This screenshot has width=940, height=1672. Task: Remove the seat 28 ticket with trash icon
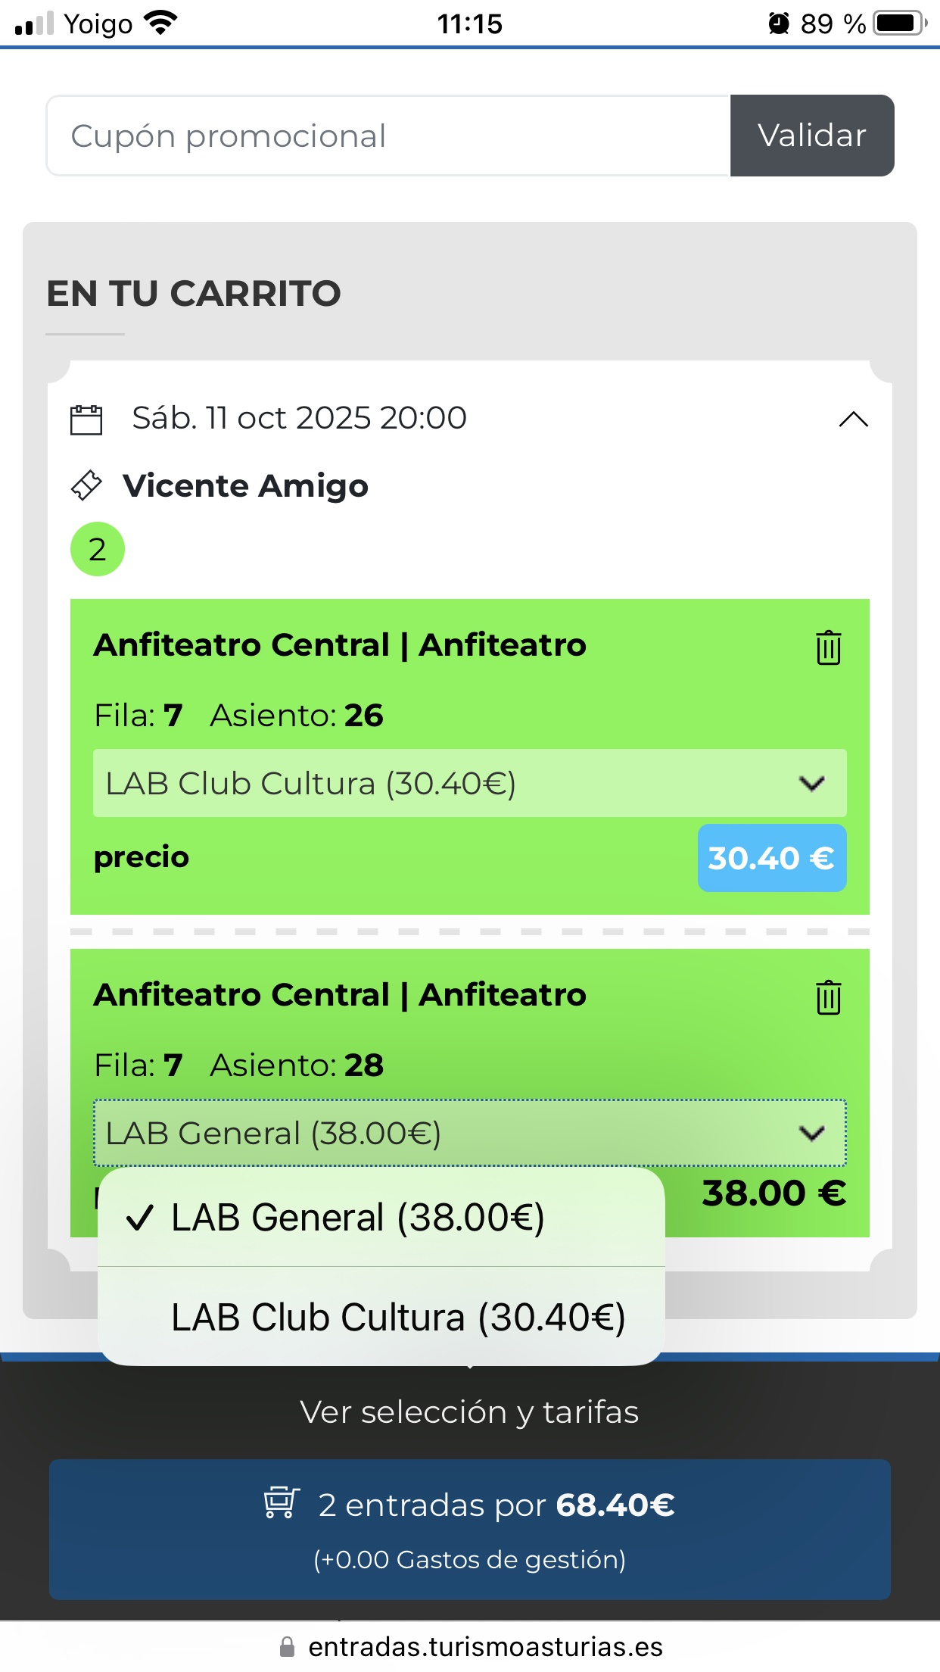point(828,997)
